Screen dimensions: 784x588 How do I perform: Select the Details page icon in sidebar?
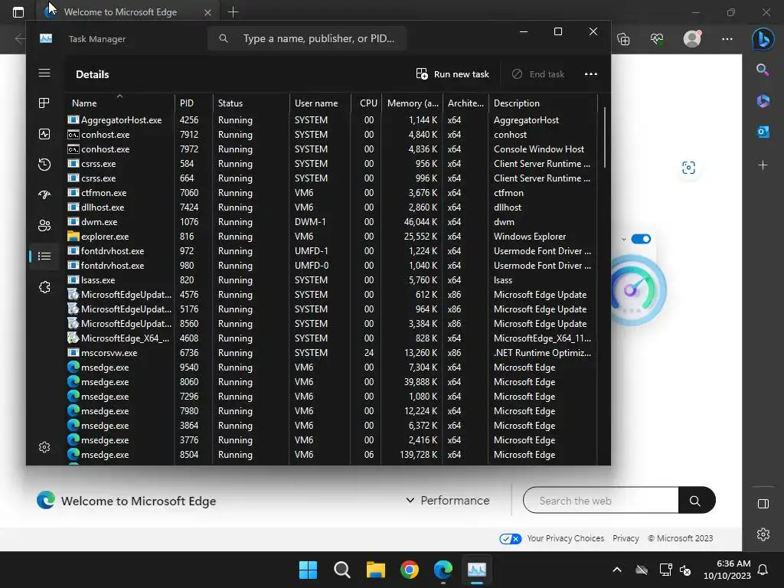tap(44, 256)
